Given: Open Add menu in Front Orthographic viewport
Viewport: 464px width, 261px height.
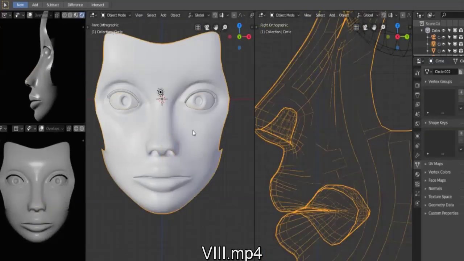Looking at the screenshot, I should [x=163, y=15].
